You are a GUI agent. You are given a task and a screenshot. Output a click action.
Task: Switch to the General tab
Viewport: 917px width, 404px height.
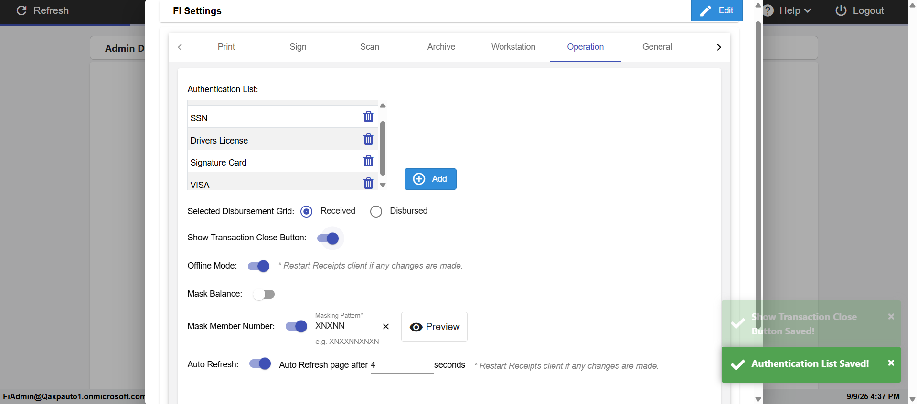(657, 47)
